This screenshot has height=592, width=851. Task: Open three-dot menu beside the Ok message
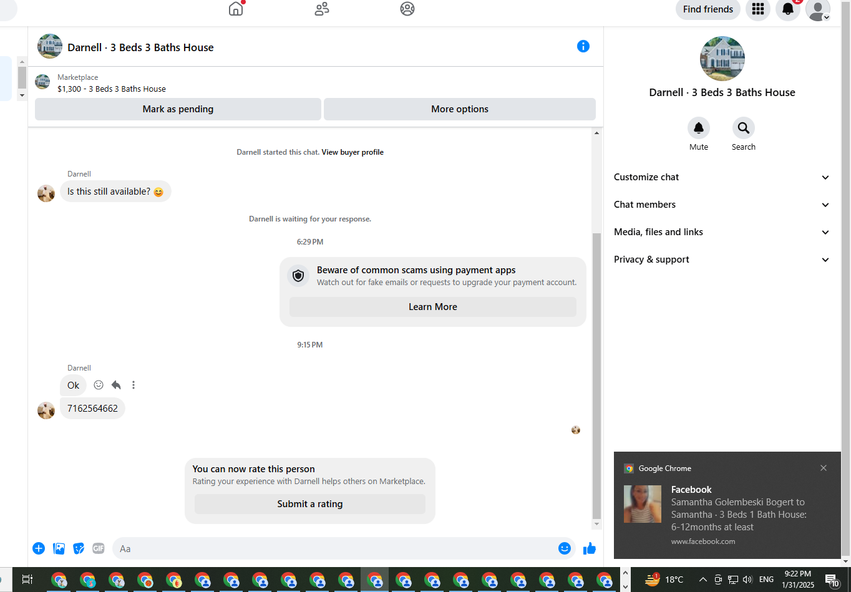134,385
